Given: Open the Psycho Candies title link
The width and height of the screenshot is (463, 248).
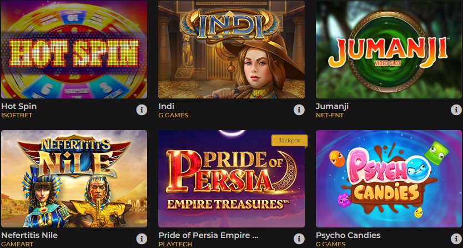Looking at the screenshot, I should pos(348,235).
